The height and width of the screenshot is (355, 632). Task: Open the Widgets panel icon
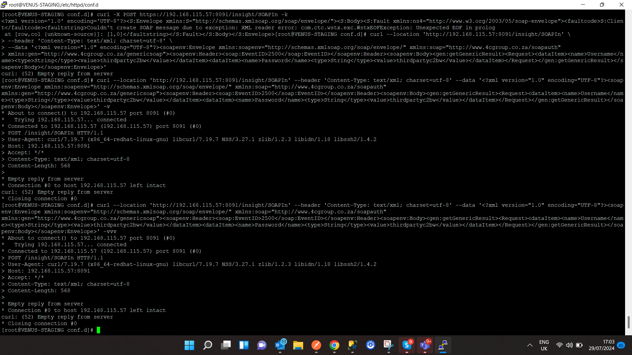tap(244, 345)
